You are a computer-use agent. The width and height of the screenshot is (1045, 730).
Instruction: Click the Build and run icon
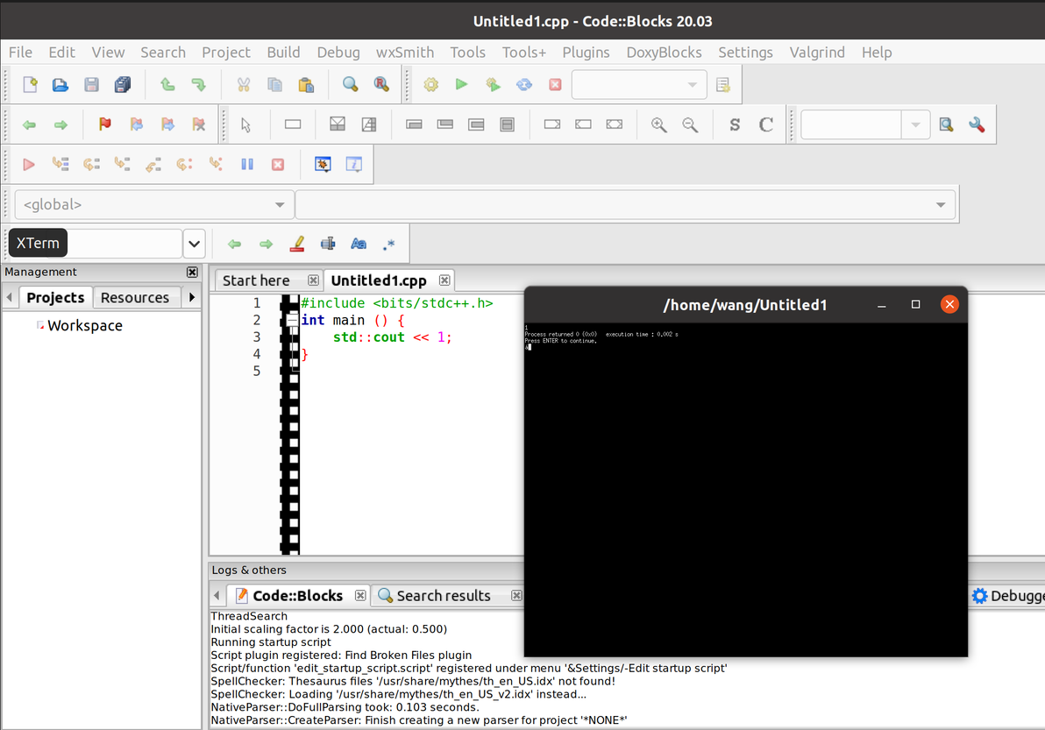[x=493, y=85]
